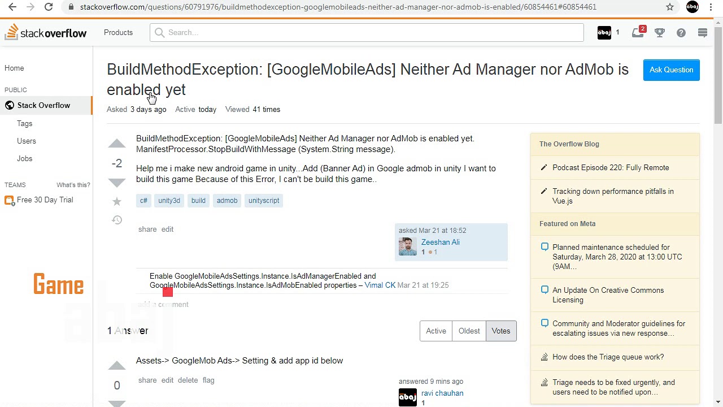The image size is (723, 407).
Task: Open How does the Triage queue work?
Action: point(608,357)
